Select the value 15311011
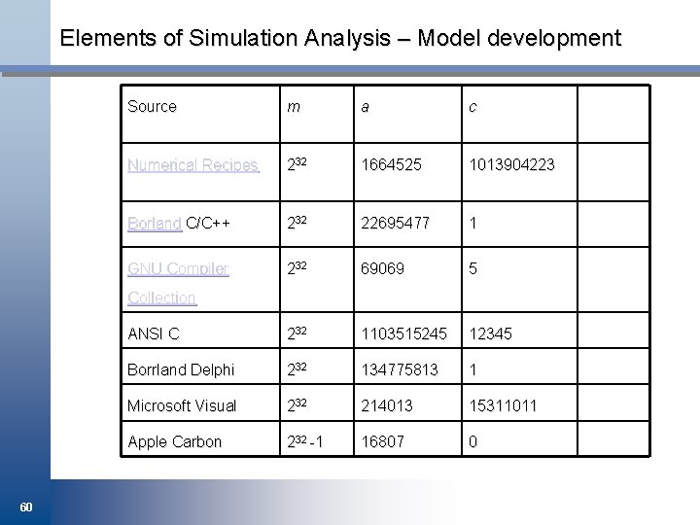The height and width of the screenshot is (525, 700). click(503, 405)
